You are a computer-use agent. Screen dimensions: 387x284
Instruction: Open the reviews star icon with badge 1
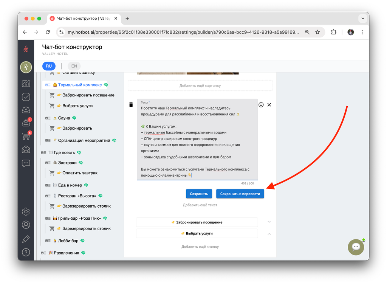[26, 122]
